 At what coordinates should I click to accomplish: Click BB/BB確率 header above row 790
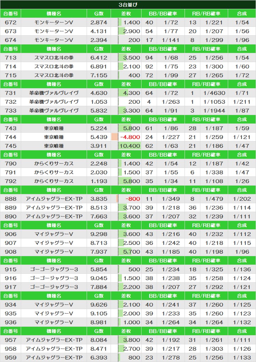click(163, 155)
